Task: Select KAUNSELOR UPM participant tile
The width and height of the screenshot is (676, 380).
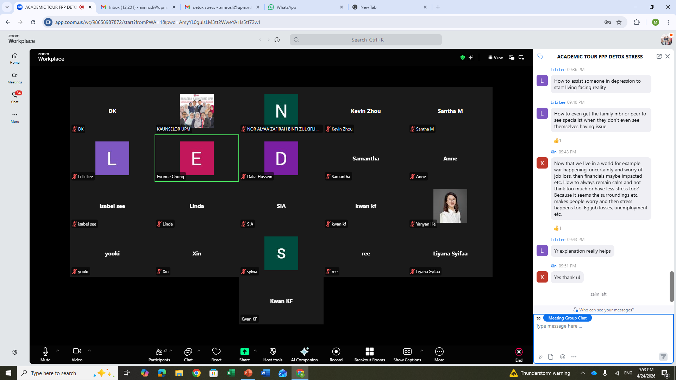Action: tap(197, 110)
